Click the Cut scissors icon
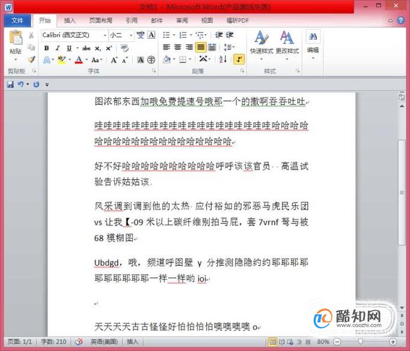This screenshot has height=351, width=410. pos(31,35)
